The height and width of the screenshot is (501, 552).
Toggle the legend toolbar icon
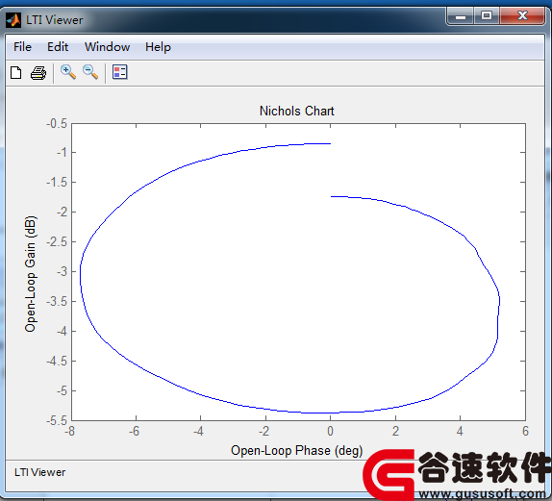tap(119, 72)
